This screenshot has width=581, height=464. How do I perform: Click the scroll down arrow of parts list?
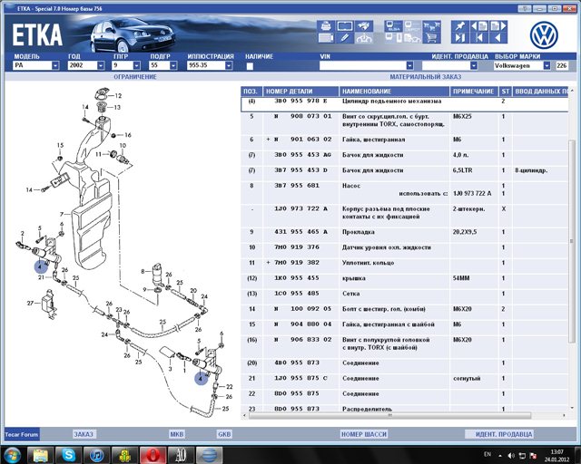[x=572, y=408]
